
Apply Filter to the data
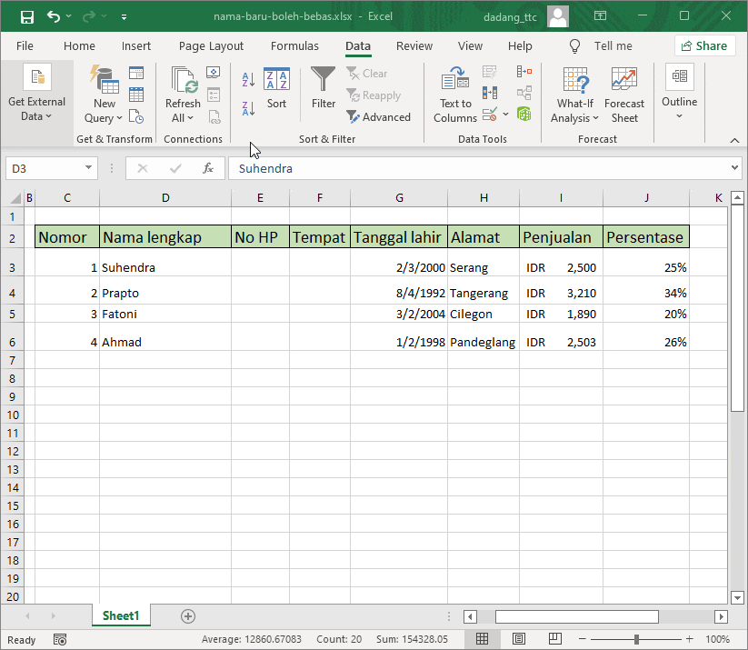pos(323,91)
